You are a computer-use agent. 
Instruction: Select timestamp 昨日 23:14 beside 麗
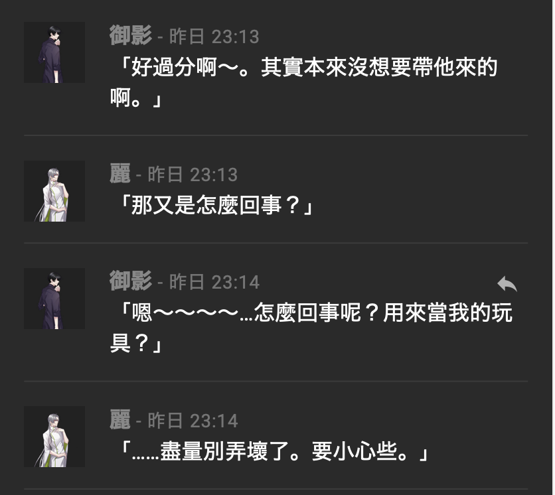193,421
